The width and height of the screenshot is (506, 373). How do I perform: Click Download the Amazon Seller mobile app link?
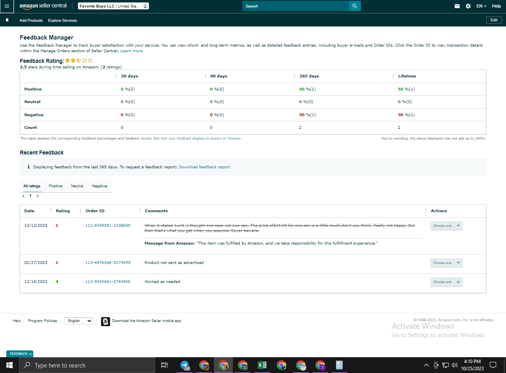pos(146,321)
